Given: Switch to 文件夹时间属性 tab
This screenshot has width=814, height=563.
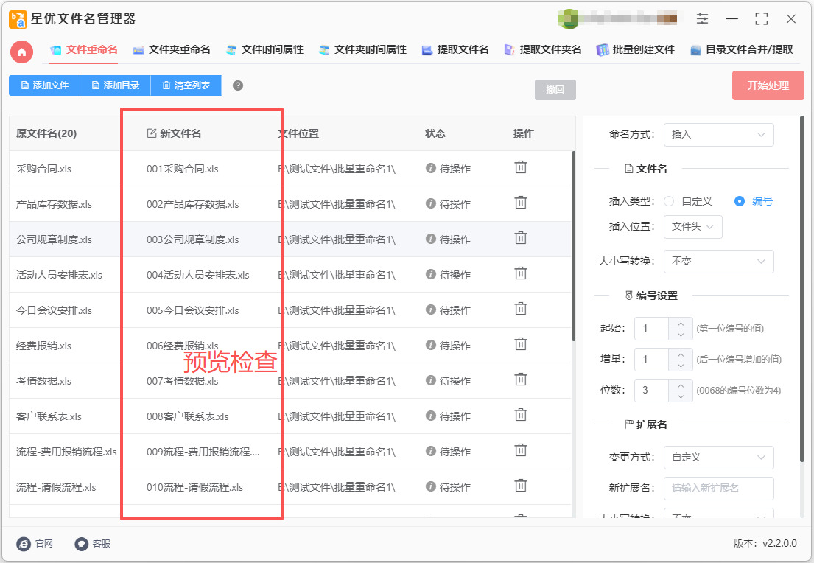Looking at the screenshot, I should pyautogui.click(x=362, y=50).
